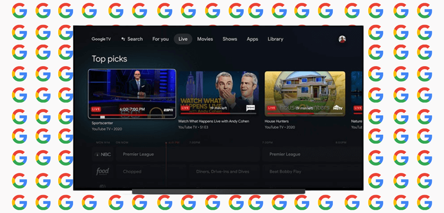The width and height of the screenshot is (444, 213).
Task: Click the Top picks heading
Action: tap(109, 59)
